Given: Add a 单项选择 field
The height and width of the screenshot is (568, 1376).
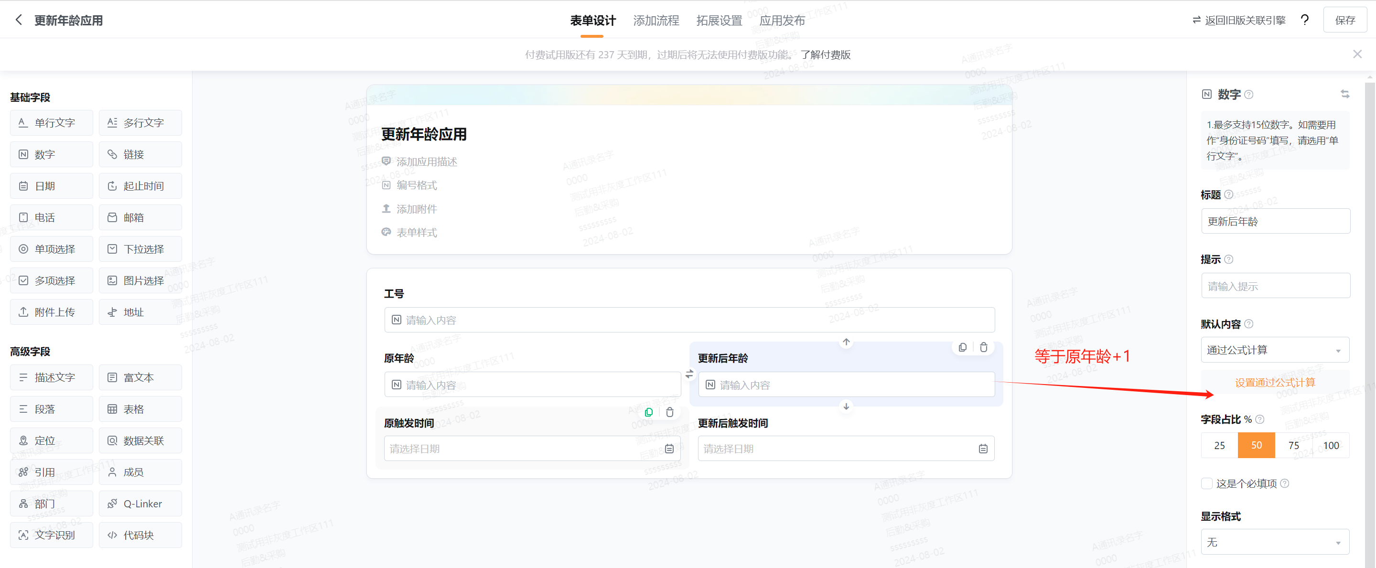Looking at the screenshot, I should click(x=51, y=249).
